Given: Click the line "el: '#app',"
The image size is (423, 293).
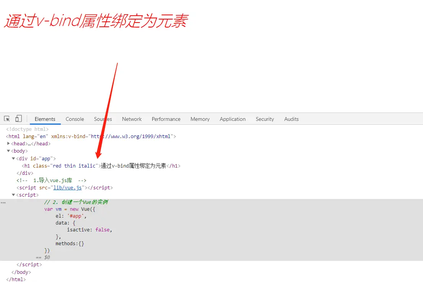Looking at the screenshot, I should [x=71, y=216].
